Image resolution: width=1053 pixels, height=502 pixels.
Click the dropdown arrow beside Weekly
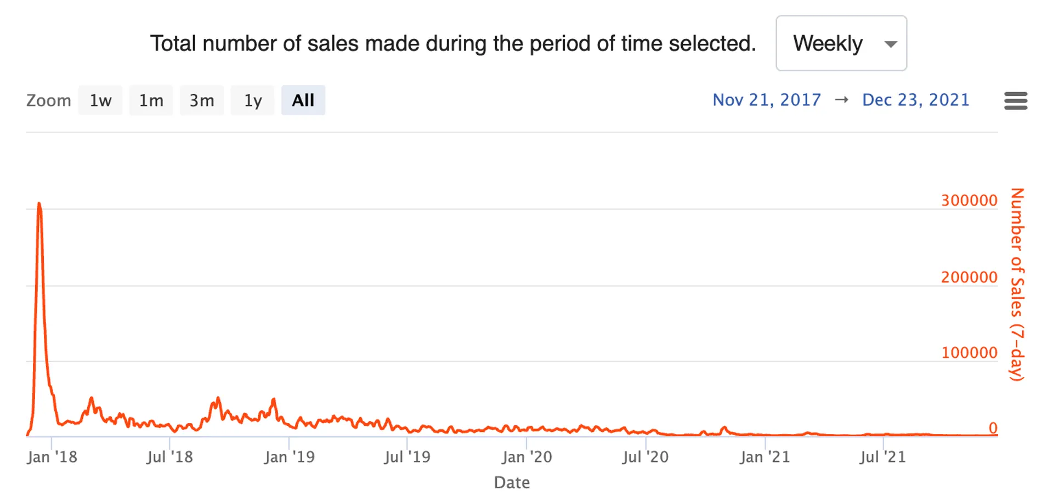891,44
